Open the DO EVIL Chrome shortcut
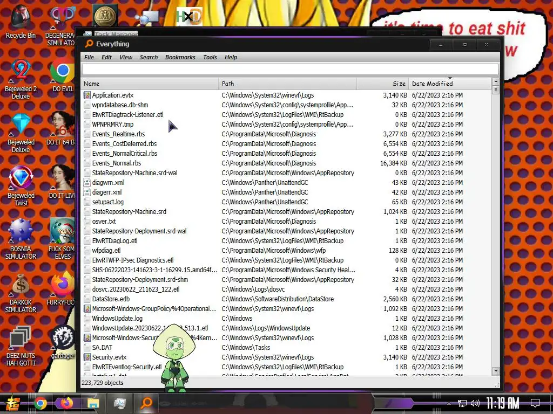 coord(62,75)
